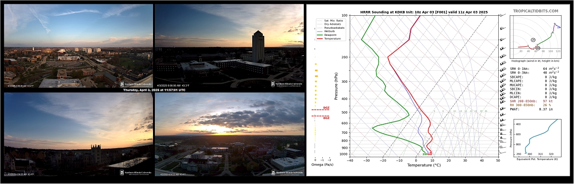Click the NIU logo in the bottom-left webcam view
Image resolution: width=574 pixels, height=184 pixels.
coord(135,172)
